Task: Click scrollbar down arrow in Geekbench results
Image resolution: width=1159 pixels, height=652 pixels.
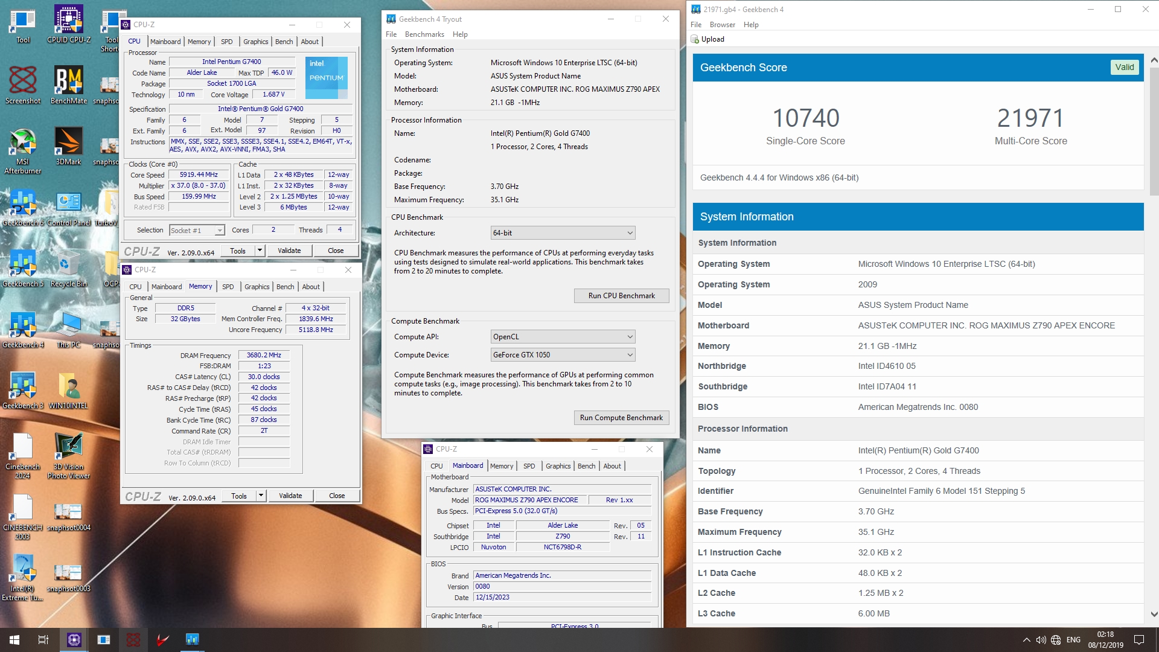Action: (x=1154, y=614)
